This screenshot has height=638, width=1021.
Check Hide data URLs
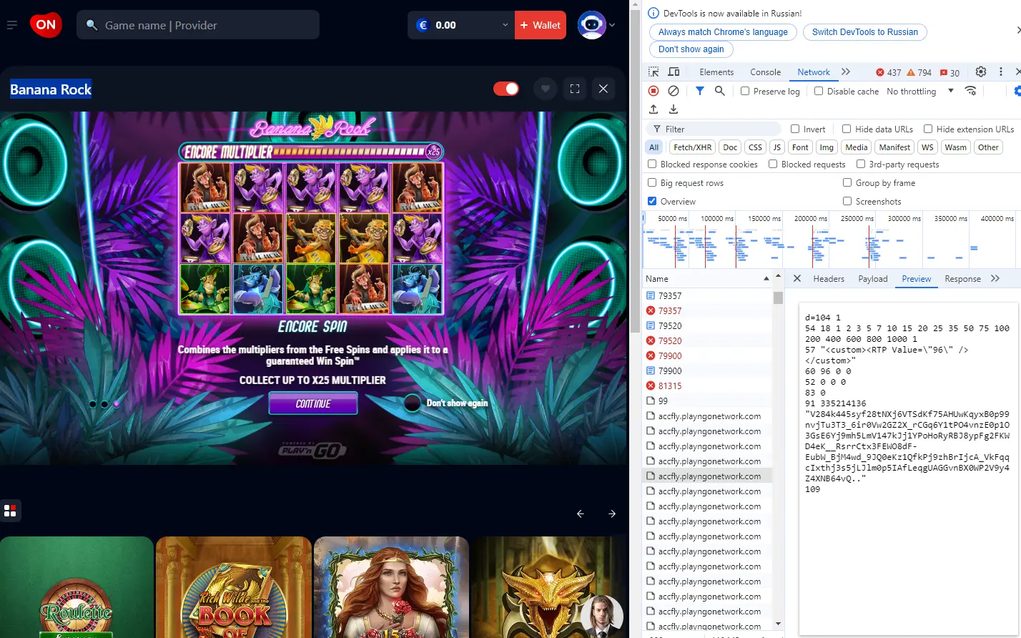coord(847,129)
